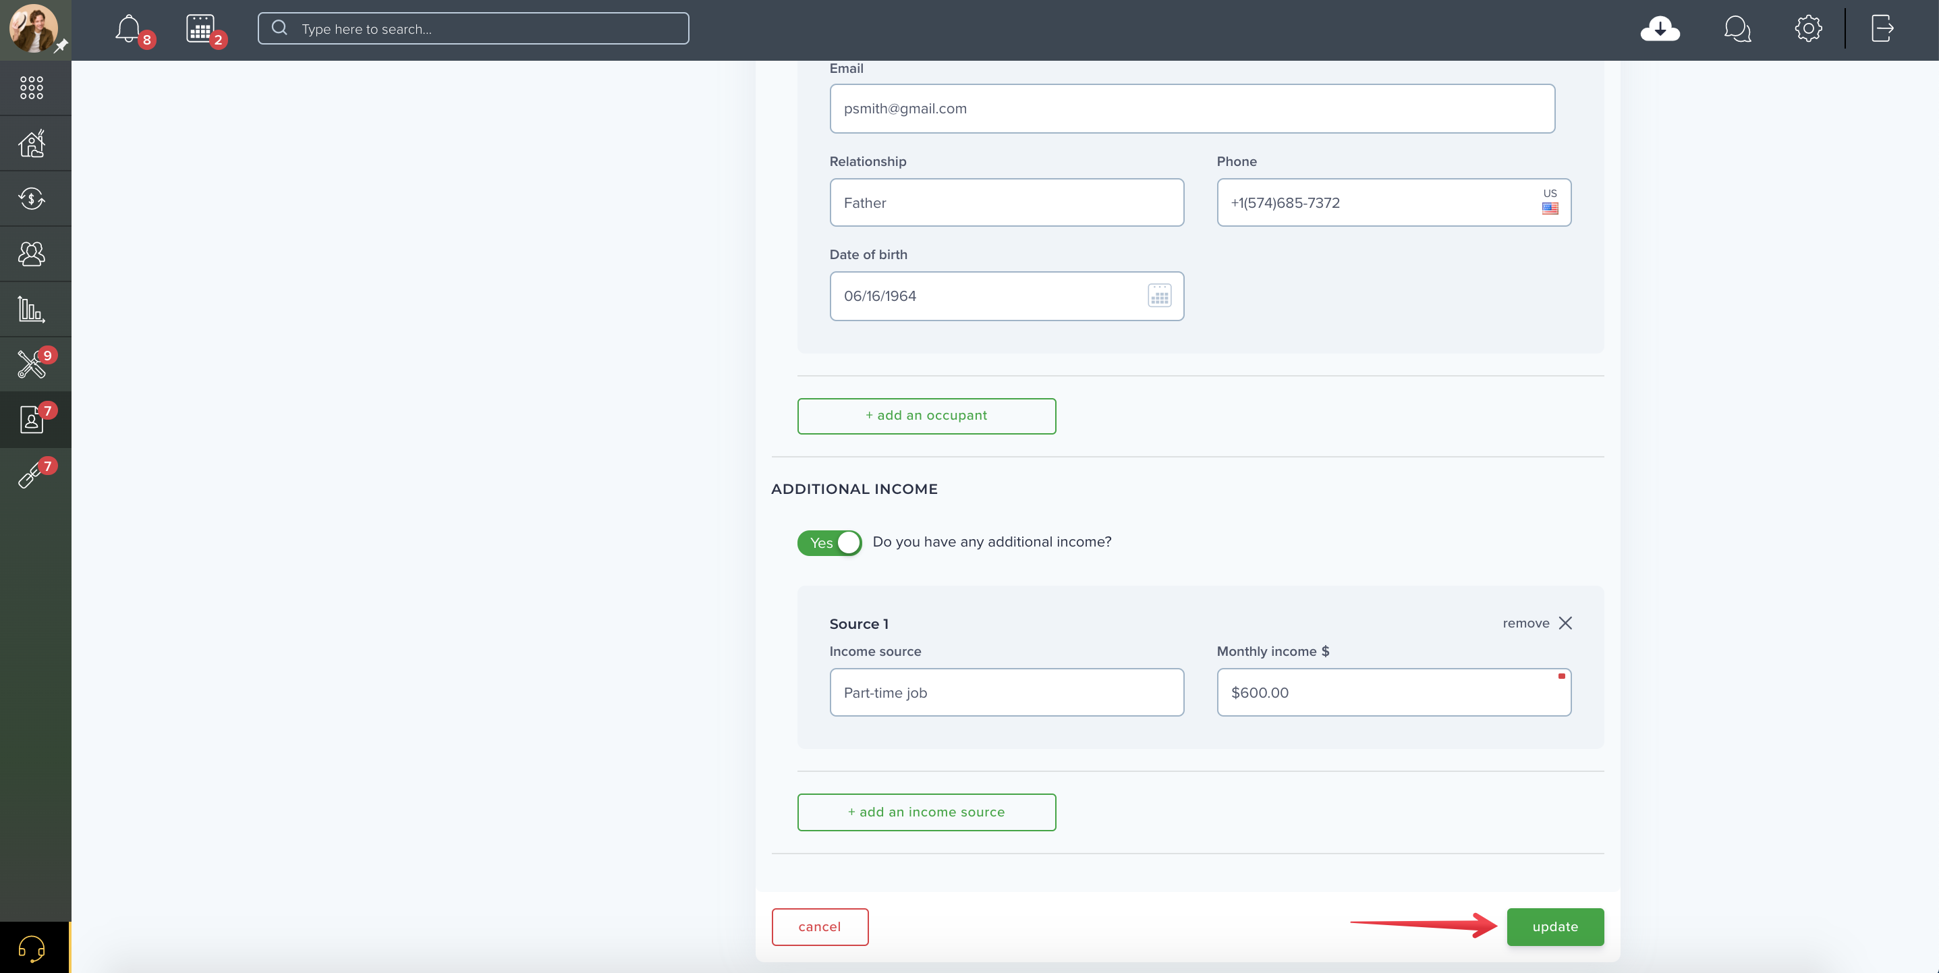
Task: Click the search magnifier icon
Action: 279,28
